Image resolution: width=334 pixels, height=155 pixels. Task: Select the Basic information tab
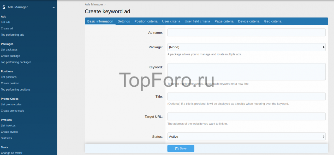(x=100, y=21)
